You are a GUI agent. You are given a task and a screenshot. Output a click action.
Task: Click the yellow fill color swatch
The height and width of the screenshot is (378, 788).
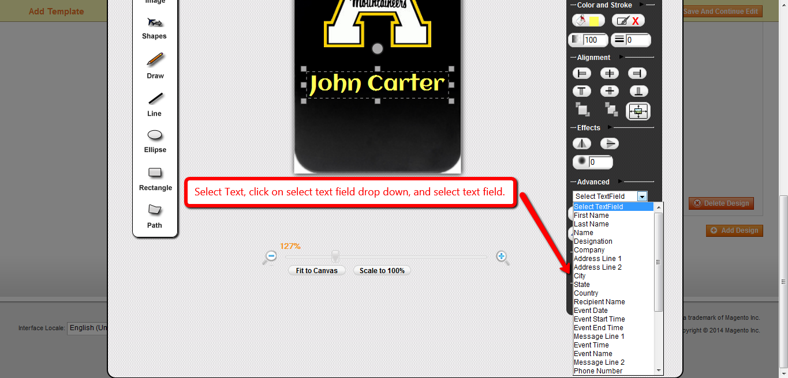click(x=594, y=21)
